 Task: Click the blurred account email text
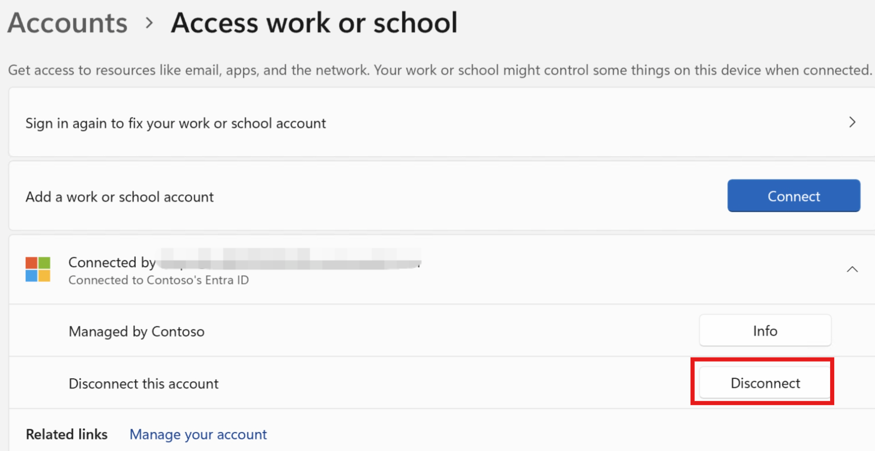coord(290,259)
